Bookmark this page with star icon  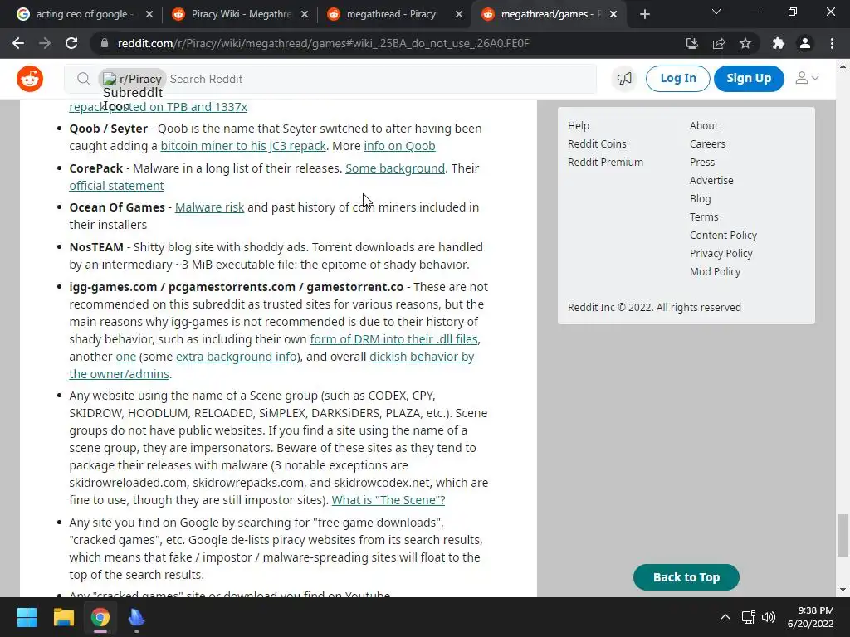(745, 43)
